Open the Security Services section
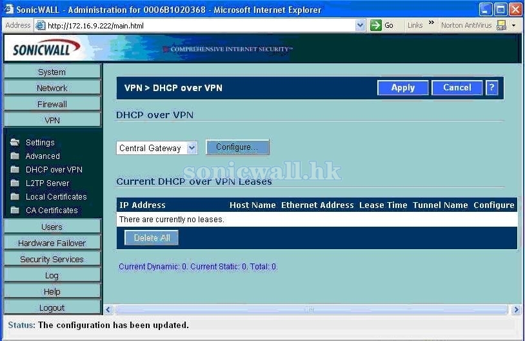Viewport: 525px width, 341px height. tap(52, 259)
